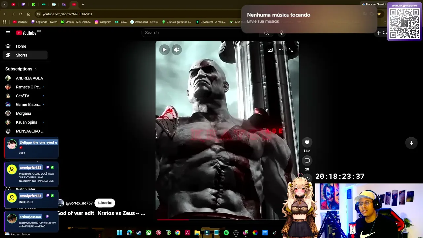
Task: Mute the short's volume
Action: (x=177, y=50)
